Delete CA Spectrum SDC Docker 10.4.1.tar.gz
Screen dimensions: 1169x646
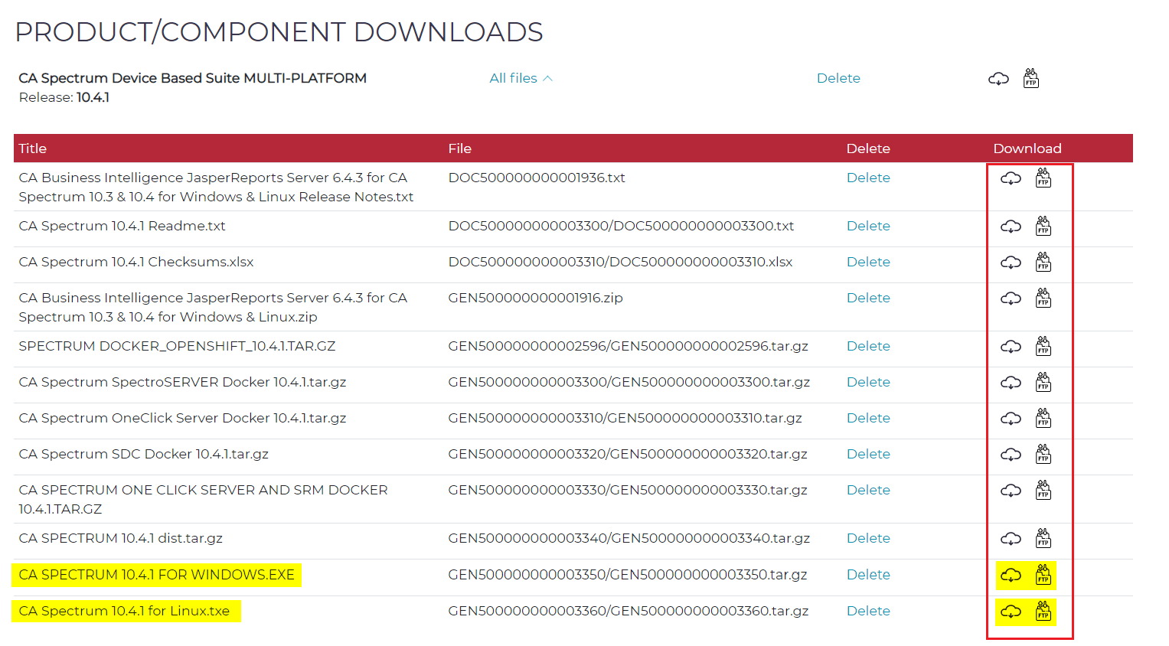click(x=868, y=454)
